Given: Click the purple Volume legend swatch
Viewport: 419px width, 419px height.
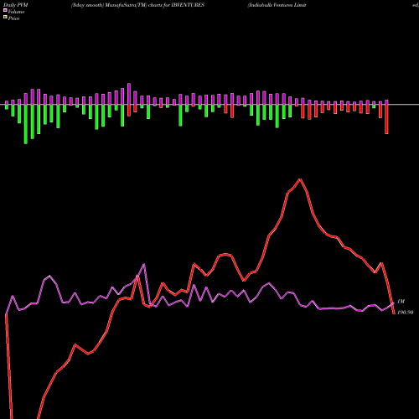Looking at the screenshot, I should point(5,10).
